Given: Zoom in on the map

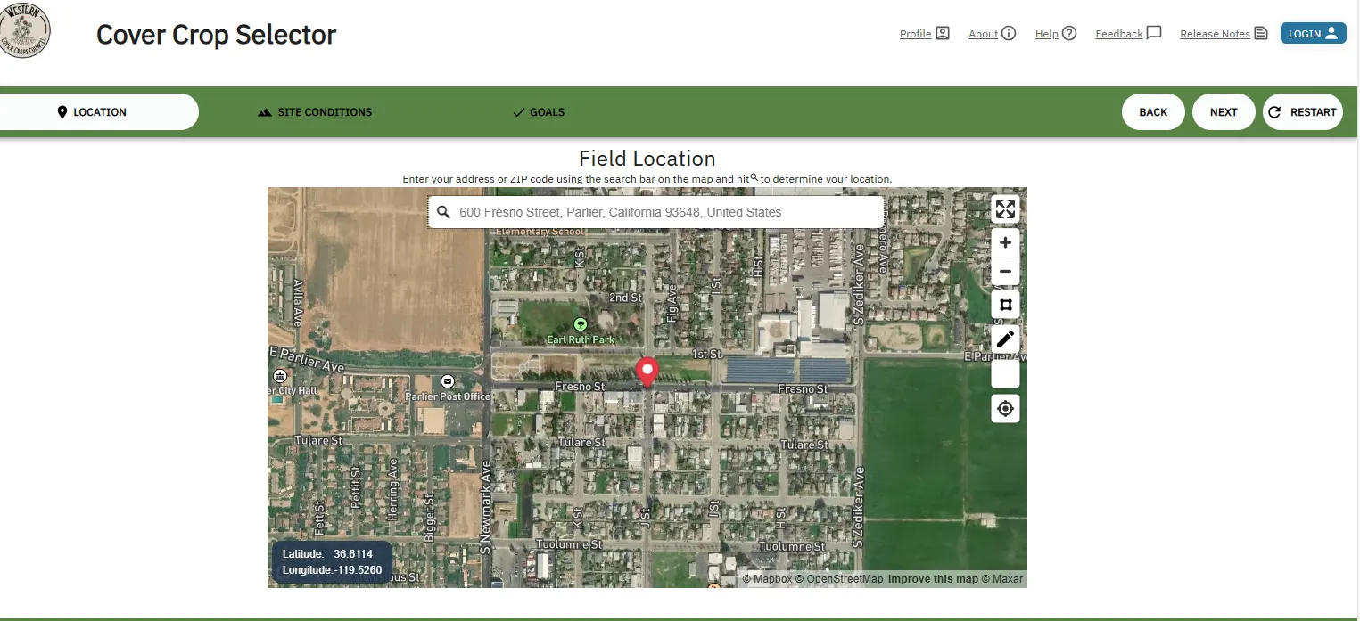Looking at the screenshot, I should click(x=1005, y=241).
